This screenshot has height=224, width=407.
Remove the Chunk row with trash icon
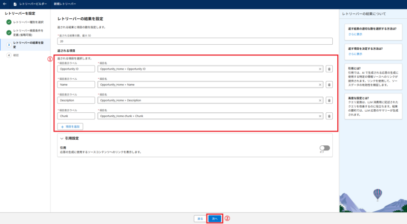(329, 116)
